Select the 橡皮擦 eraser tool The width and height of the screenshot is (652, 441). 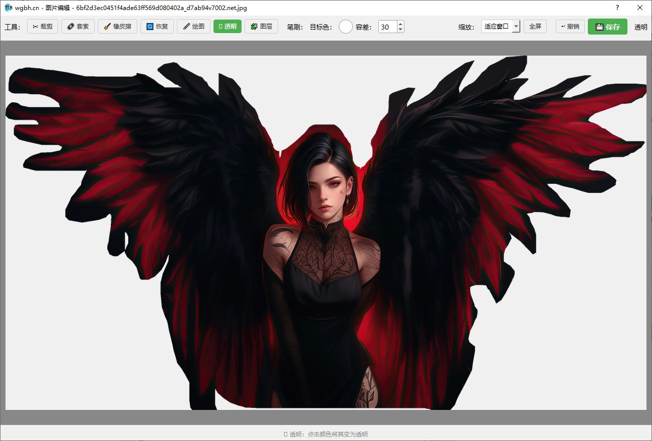point(117,27)
